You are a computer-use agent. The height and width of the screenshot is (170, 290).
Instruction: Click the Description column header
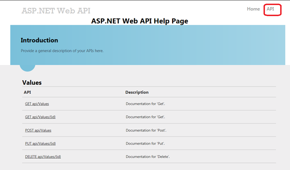point(137,92)
